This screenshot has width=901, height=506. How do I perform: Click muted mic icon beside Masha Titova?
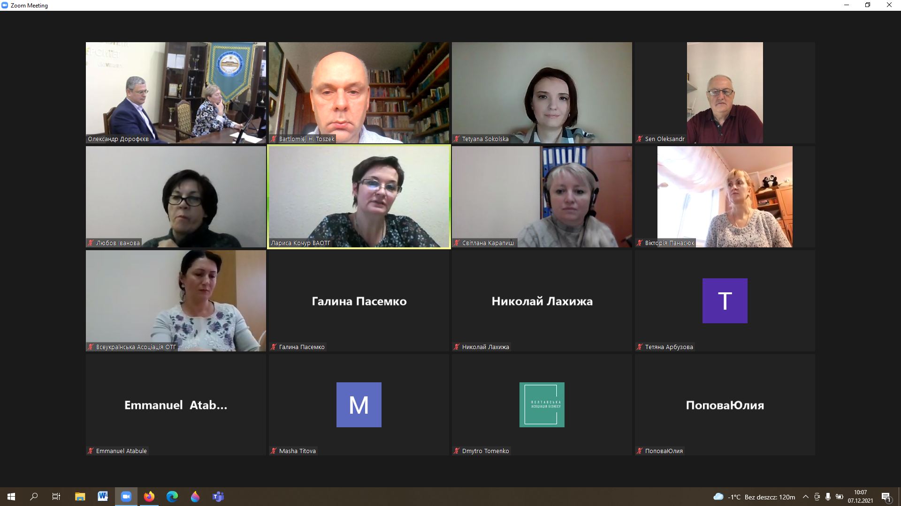[274, 451]
